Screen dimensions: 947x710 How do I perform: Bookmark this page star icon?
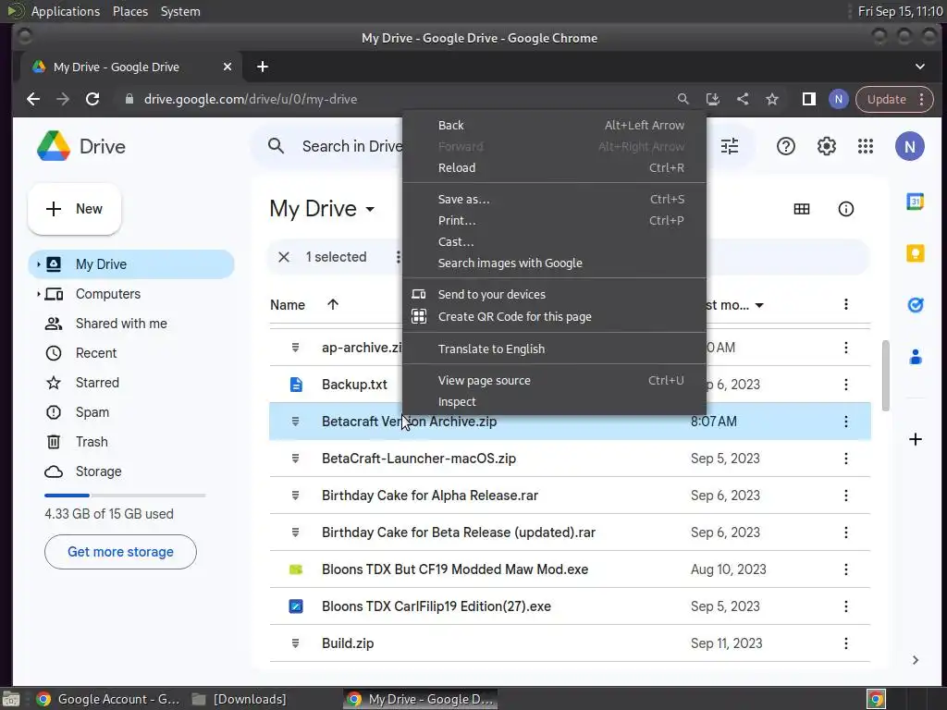[x=772, y=99]
